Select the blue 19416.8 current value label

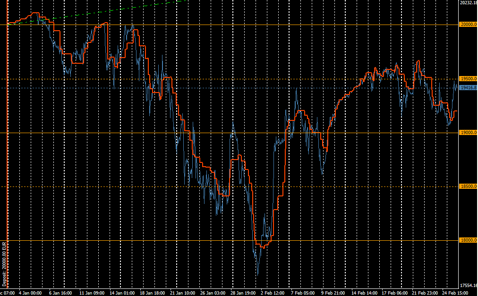(x=468, y=88)
